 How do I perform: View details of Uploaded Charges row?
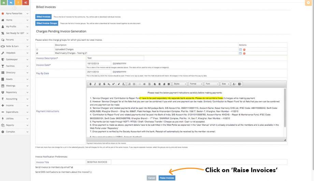240,50
